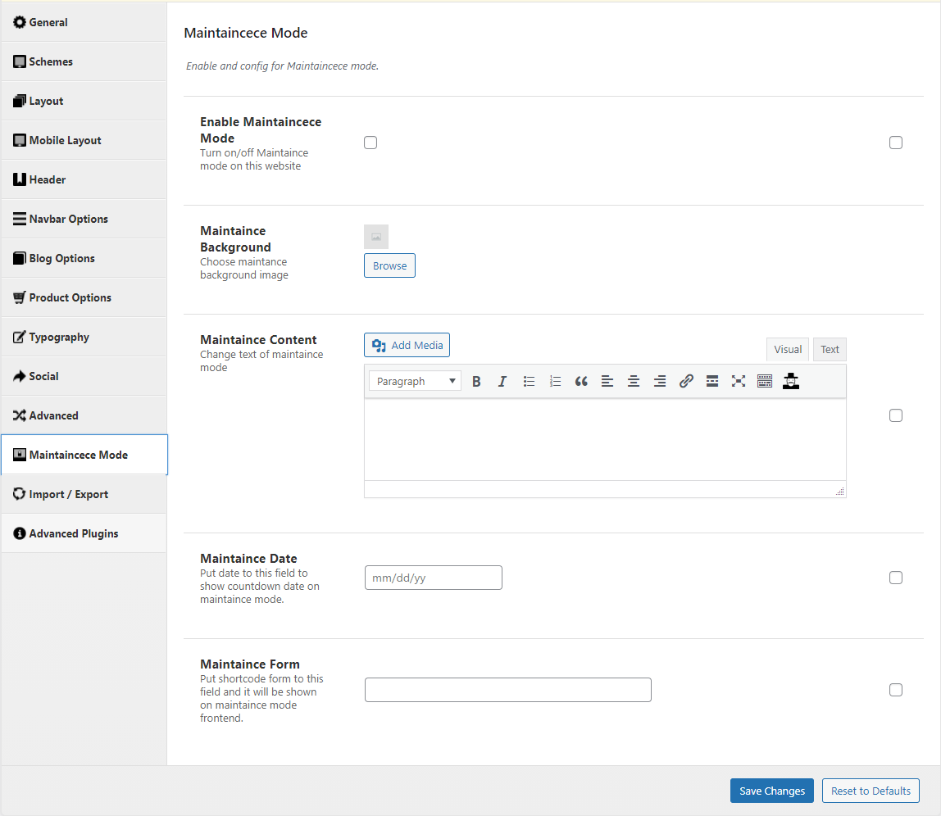941x816 pixels.
Task: Insert a bulleted list
Action: (x=529, y=381)
